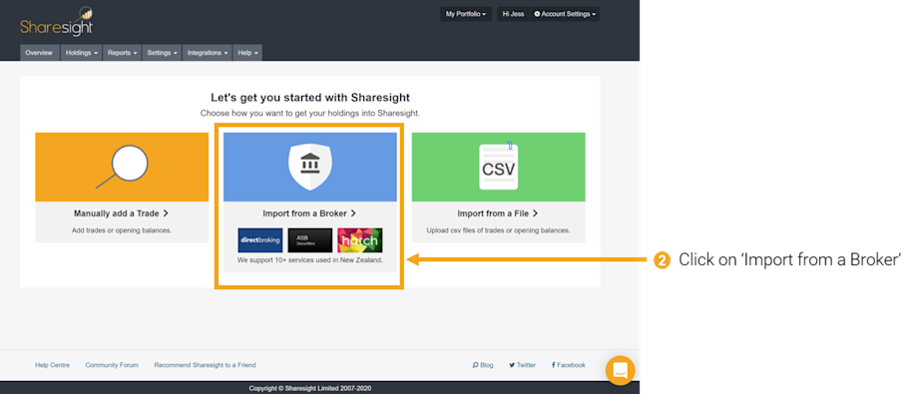This screenshot has width=915, height=394.
Task: Click the bank shield broker image
Action: coord(310,167)
